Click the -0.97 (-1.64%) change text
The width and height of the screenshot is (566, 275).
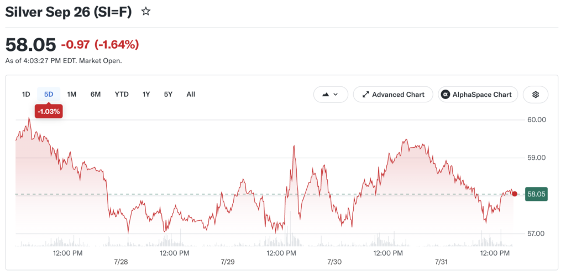[100, 45]
